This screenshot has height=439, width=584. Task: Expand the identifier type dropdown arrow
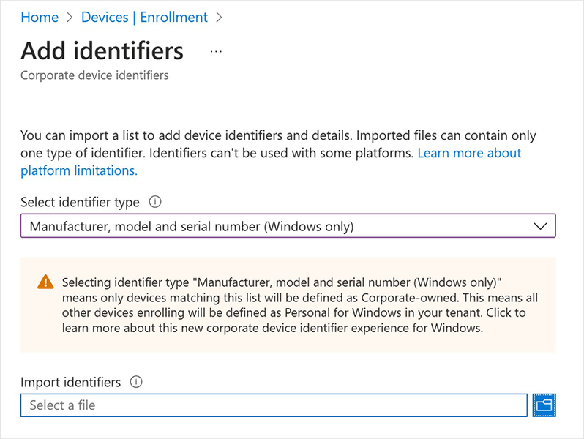tap(541, 226)
